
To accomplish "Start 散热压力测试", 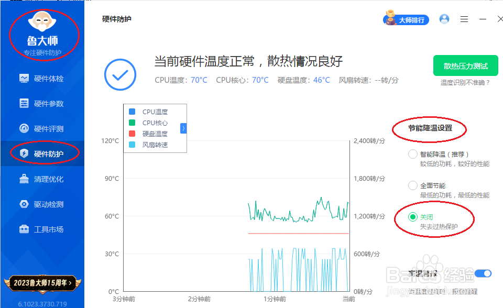I will coord(466,66).
